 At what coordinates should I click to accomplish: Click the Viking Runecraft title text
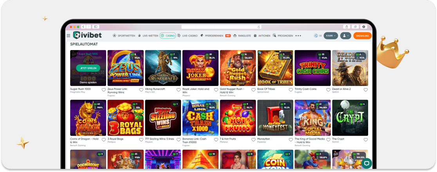tap(155, 89)
